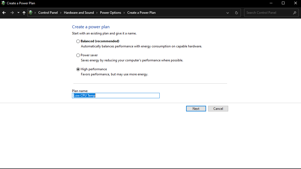Screen dimensions: 301x169
Task: Click the Refresh button in address bar
Action: pyautogui.click(x=237, y=13)
